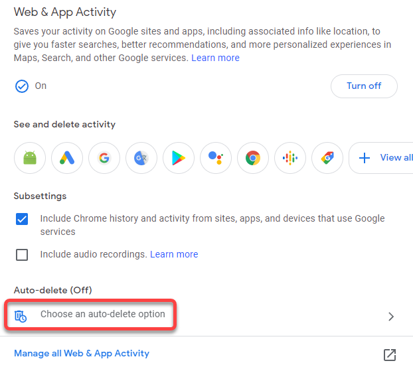
Task: Select the Google Translate activity icon
Action: [141, 158]
